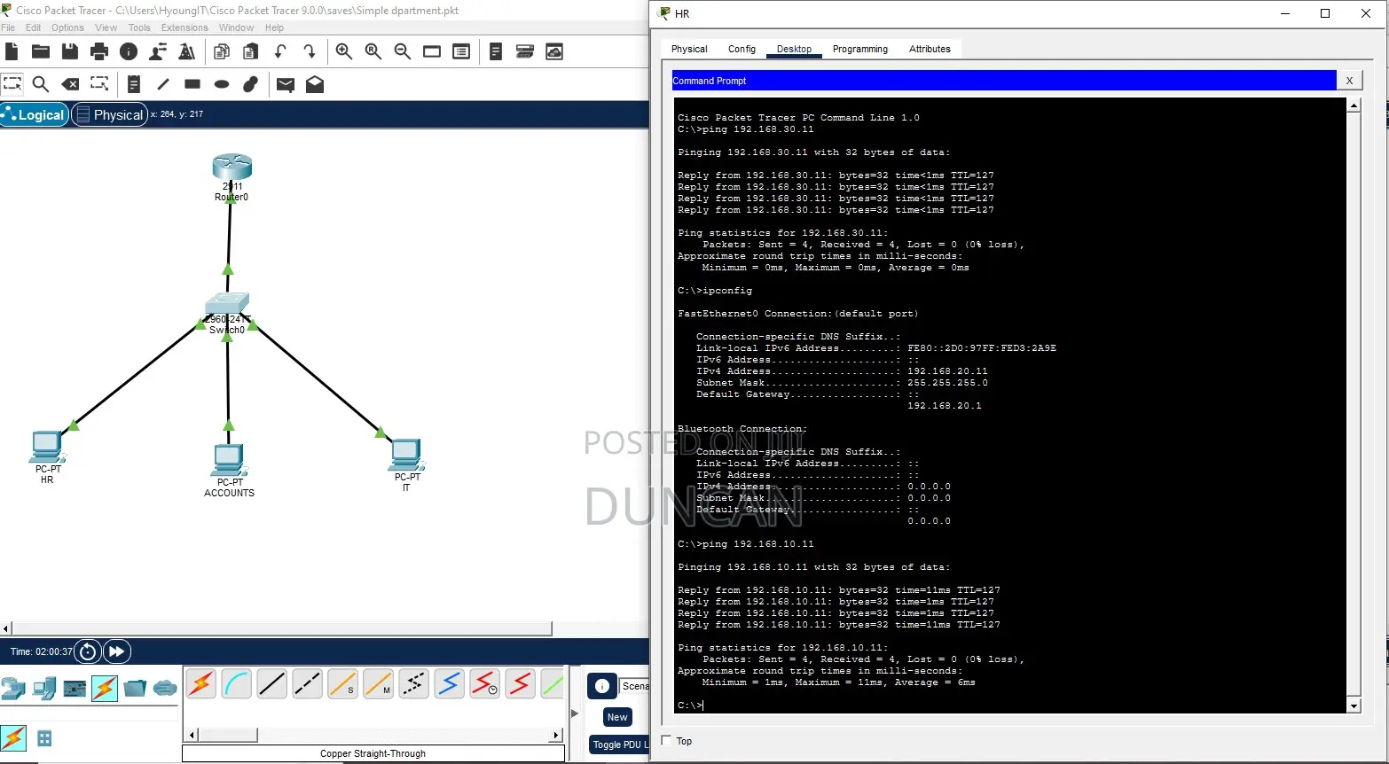This screenshot has width=1389, height=764.
Task: Choose the Delete tool icon
Action: 70,84
